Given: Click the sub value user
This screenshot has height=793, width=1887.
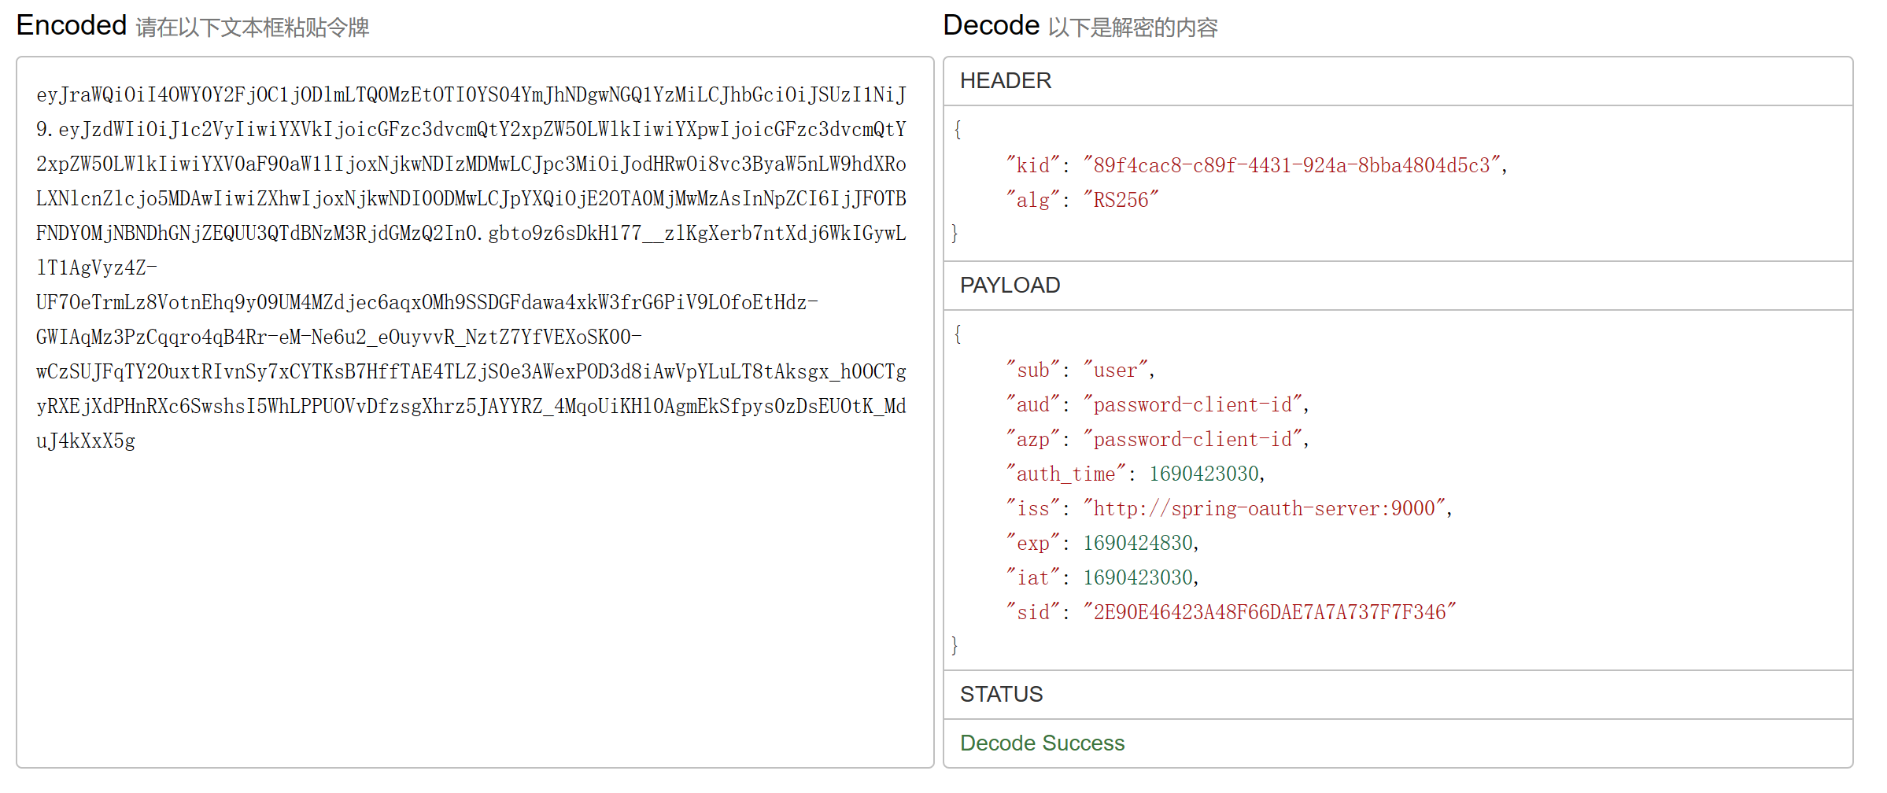Looking at the screenshot, I should coord(1115,370).
